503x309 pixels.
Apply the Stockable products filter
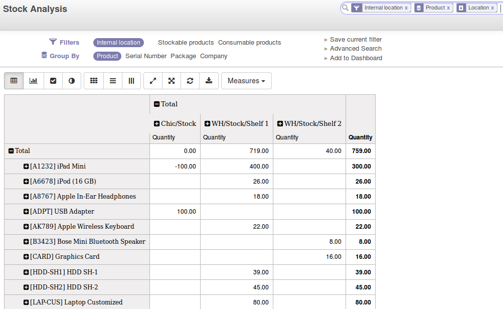186,43
